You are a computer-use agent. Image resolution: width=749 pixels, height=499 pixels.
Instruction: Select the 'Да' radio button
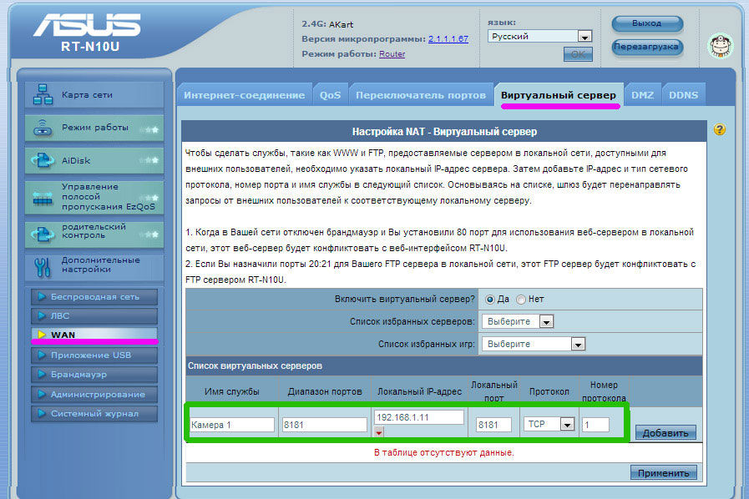pos(490,299)
